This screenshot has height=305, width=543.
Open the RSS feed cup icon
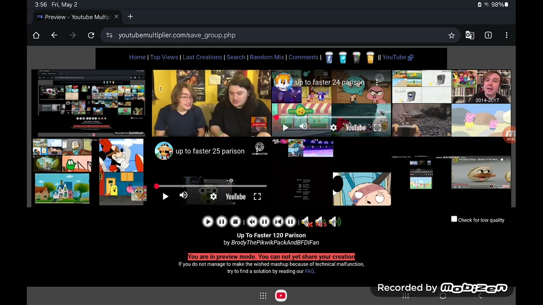coord(370,58)
